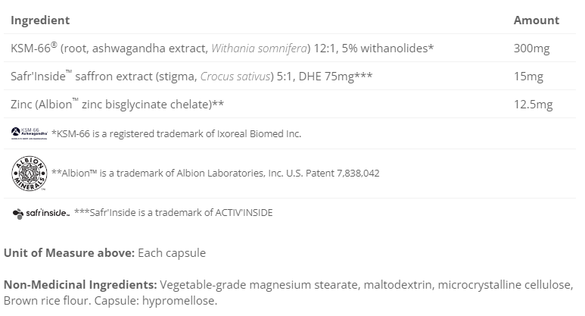The image size is (585, 316).
Task: Click the Withania somnifera italic text
Action: (x=259, y=48)
